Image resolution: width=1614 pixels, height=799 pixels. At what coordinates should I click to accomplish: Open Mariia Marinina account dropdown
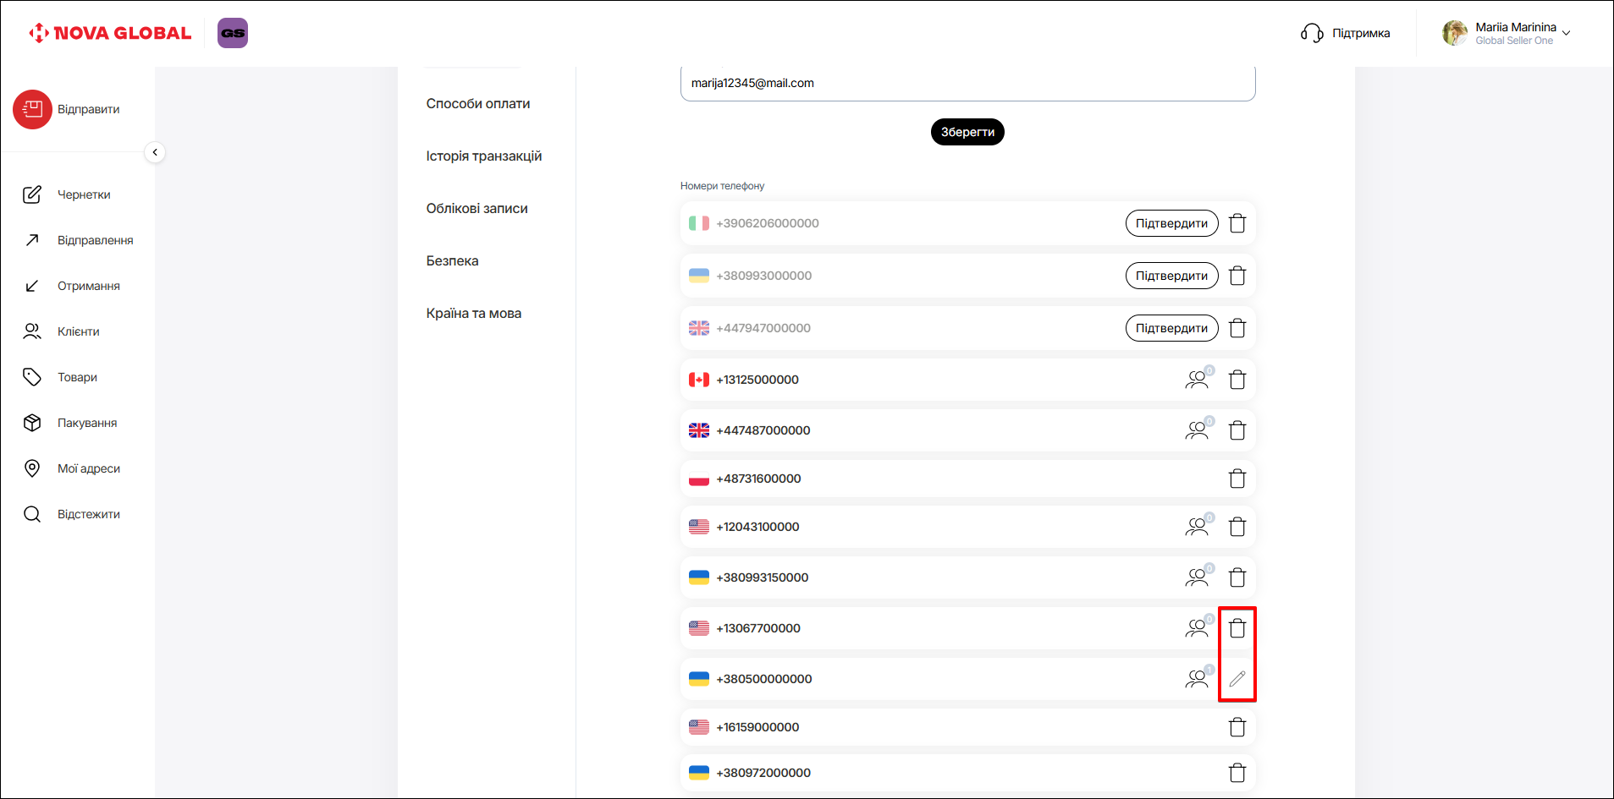[1507, 33]
